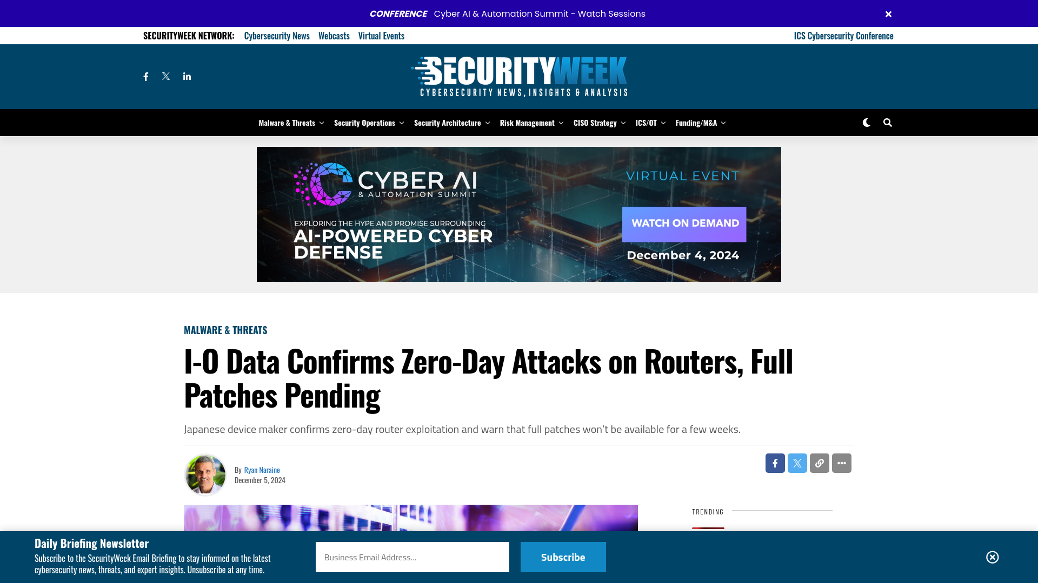Click the X close banner icon
This screenshot has width=1038, height=583.
pyautogui.click(x=888, y=14)
